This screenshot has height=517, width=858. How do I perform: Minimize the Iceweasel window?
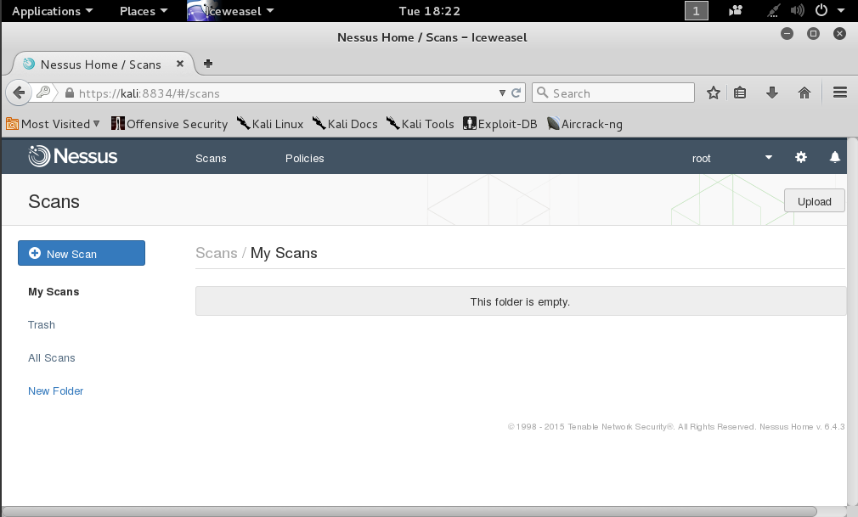coord(787,34)
